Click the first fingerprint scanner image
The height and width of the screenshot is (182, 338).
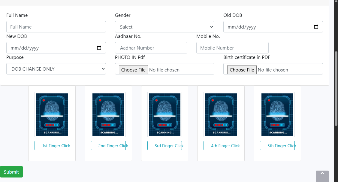[52, 114]
